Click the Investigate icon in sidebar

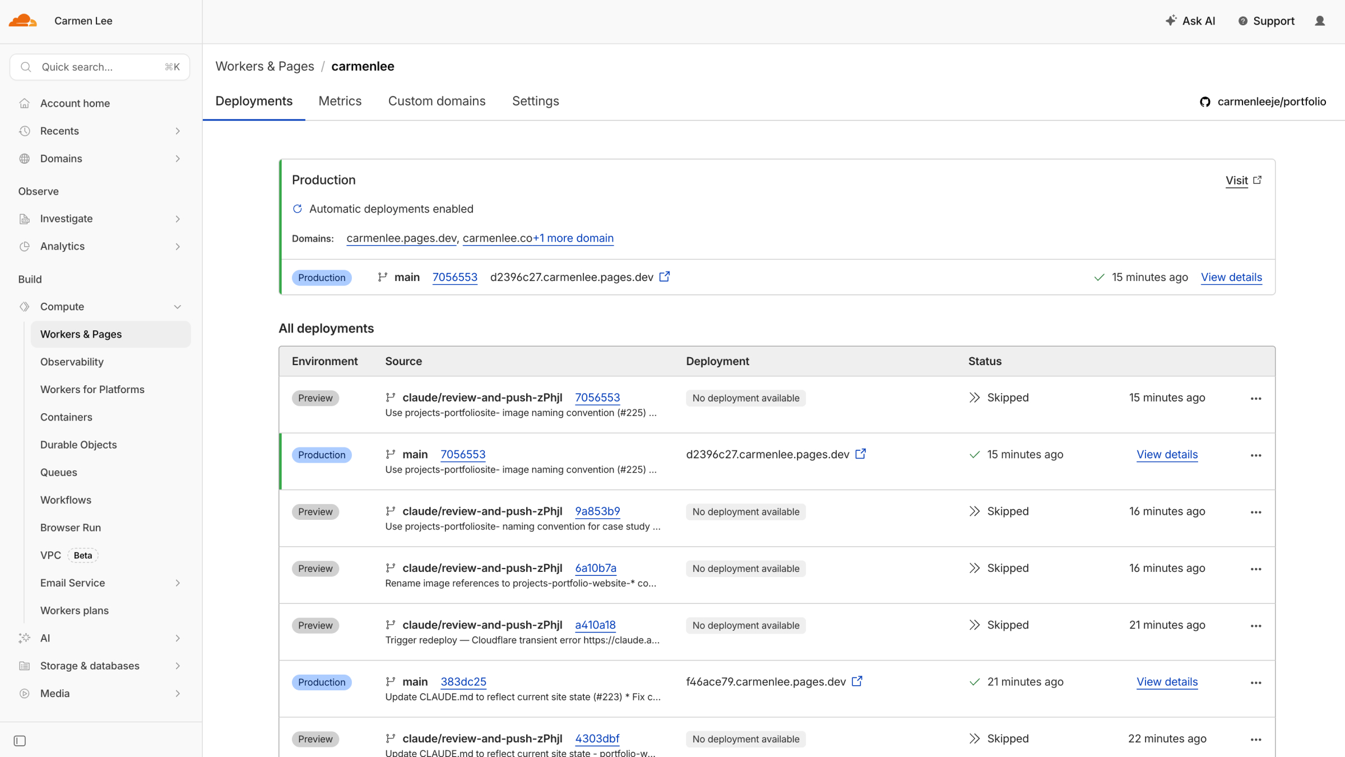point(24,219)
